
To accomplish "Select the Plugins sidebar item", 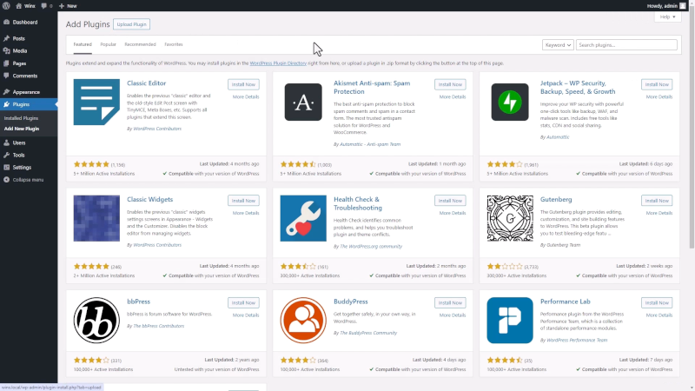I will click(29, 104).
